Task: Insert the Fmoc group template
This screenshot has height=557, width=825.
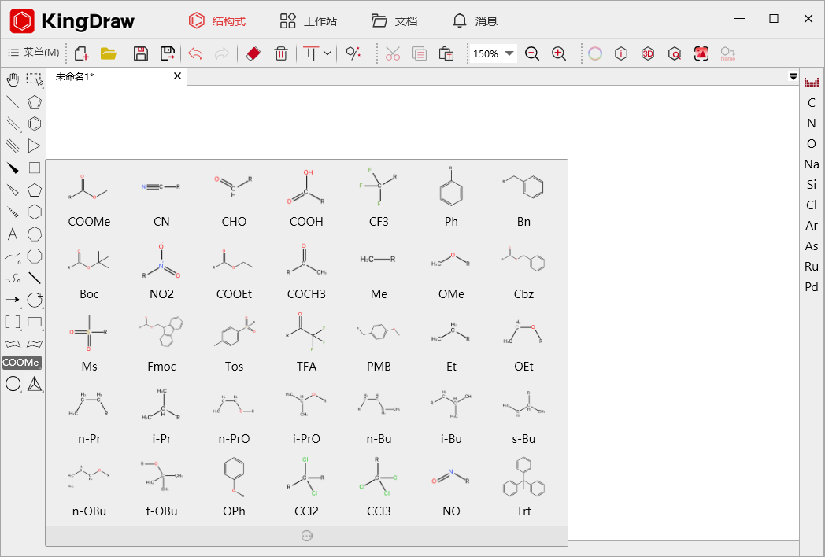Action: pyautogui.click(x=161, y=342)
